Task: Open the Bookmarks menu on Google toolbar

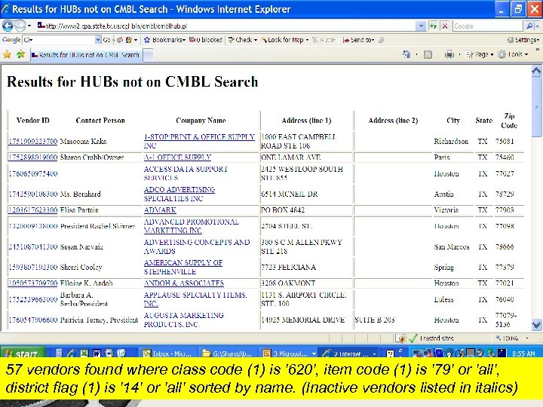Action: [x=165, y=40]
